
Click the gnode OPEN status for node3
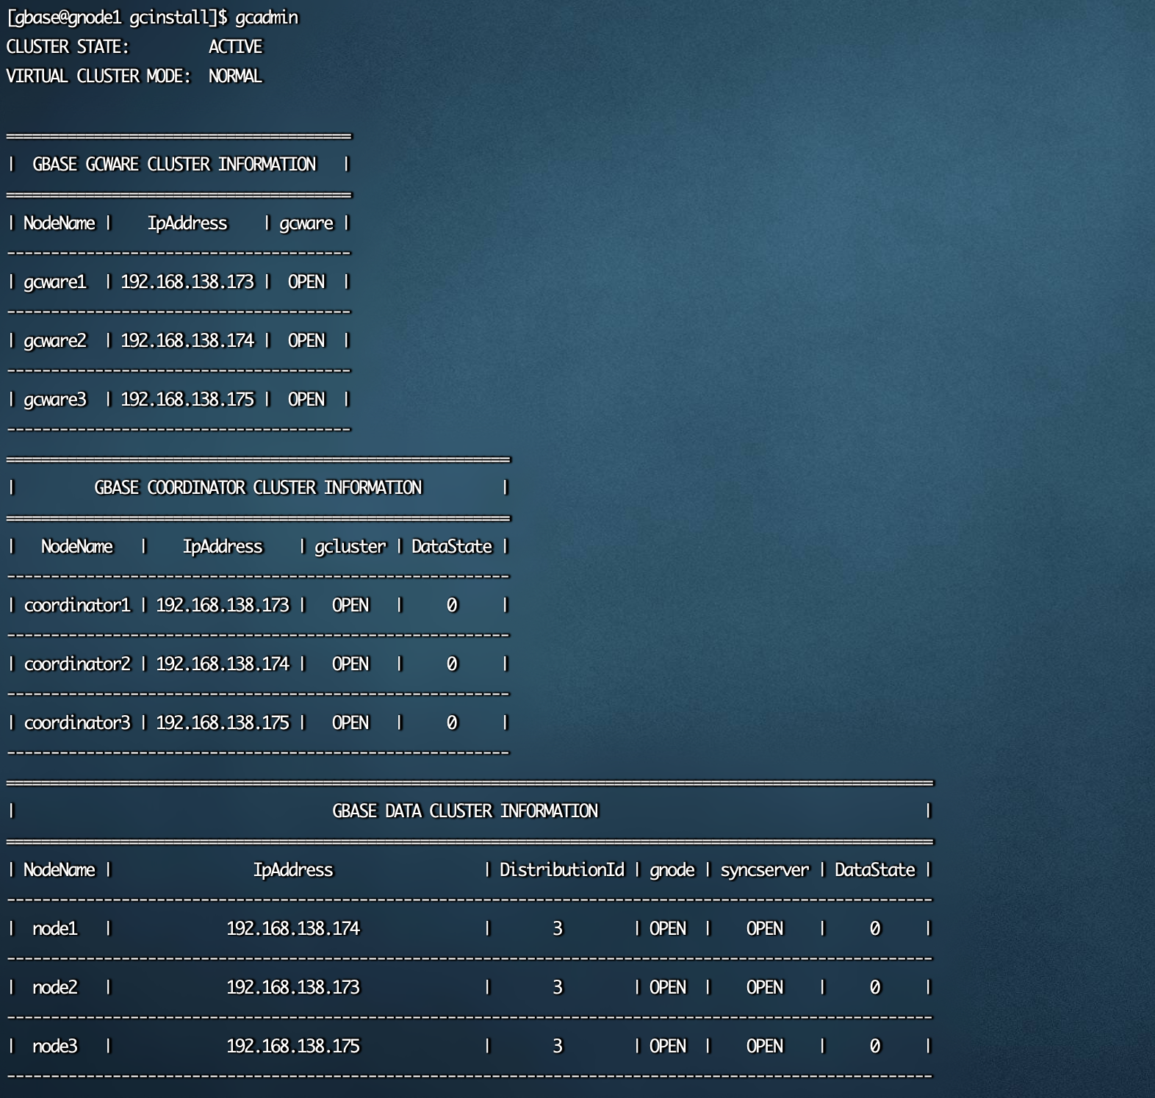(x=668, y=1047)
